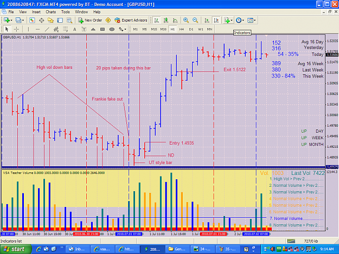Switch to line chart display
Image resolution: width=339 pixels, height=254 pixels.
tap(175, 20)
